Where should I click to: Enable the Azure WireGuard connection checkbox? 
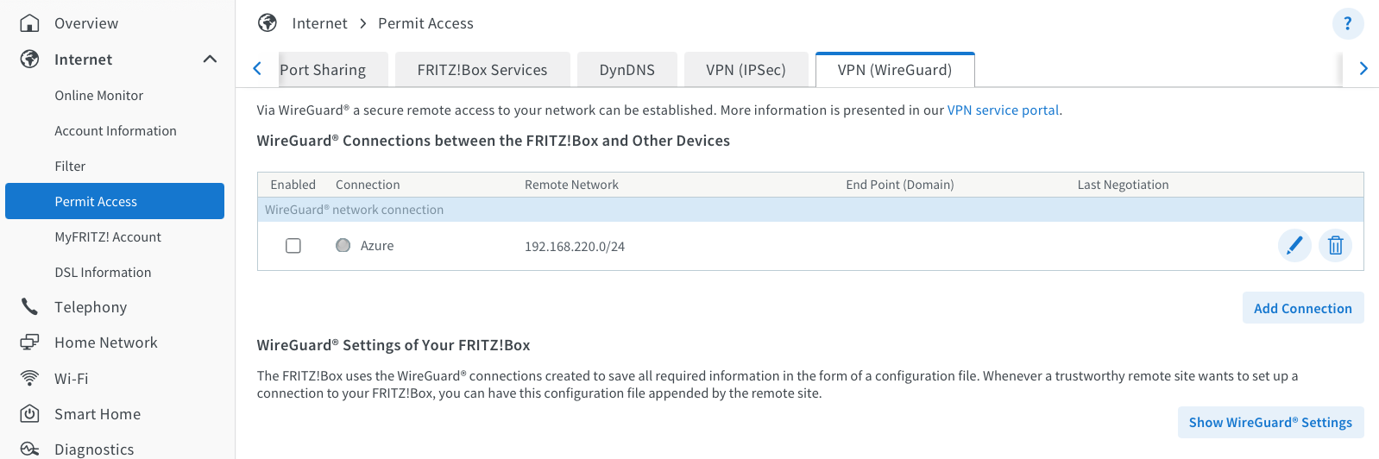pos(293,246)
